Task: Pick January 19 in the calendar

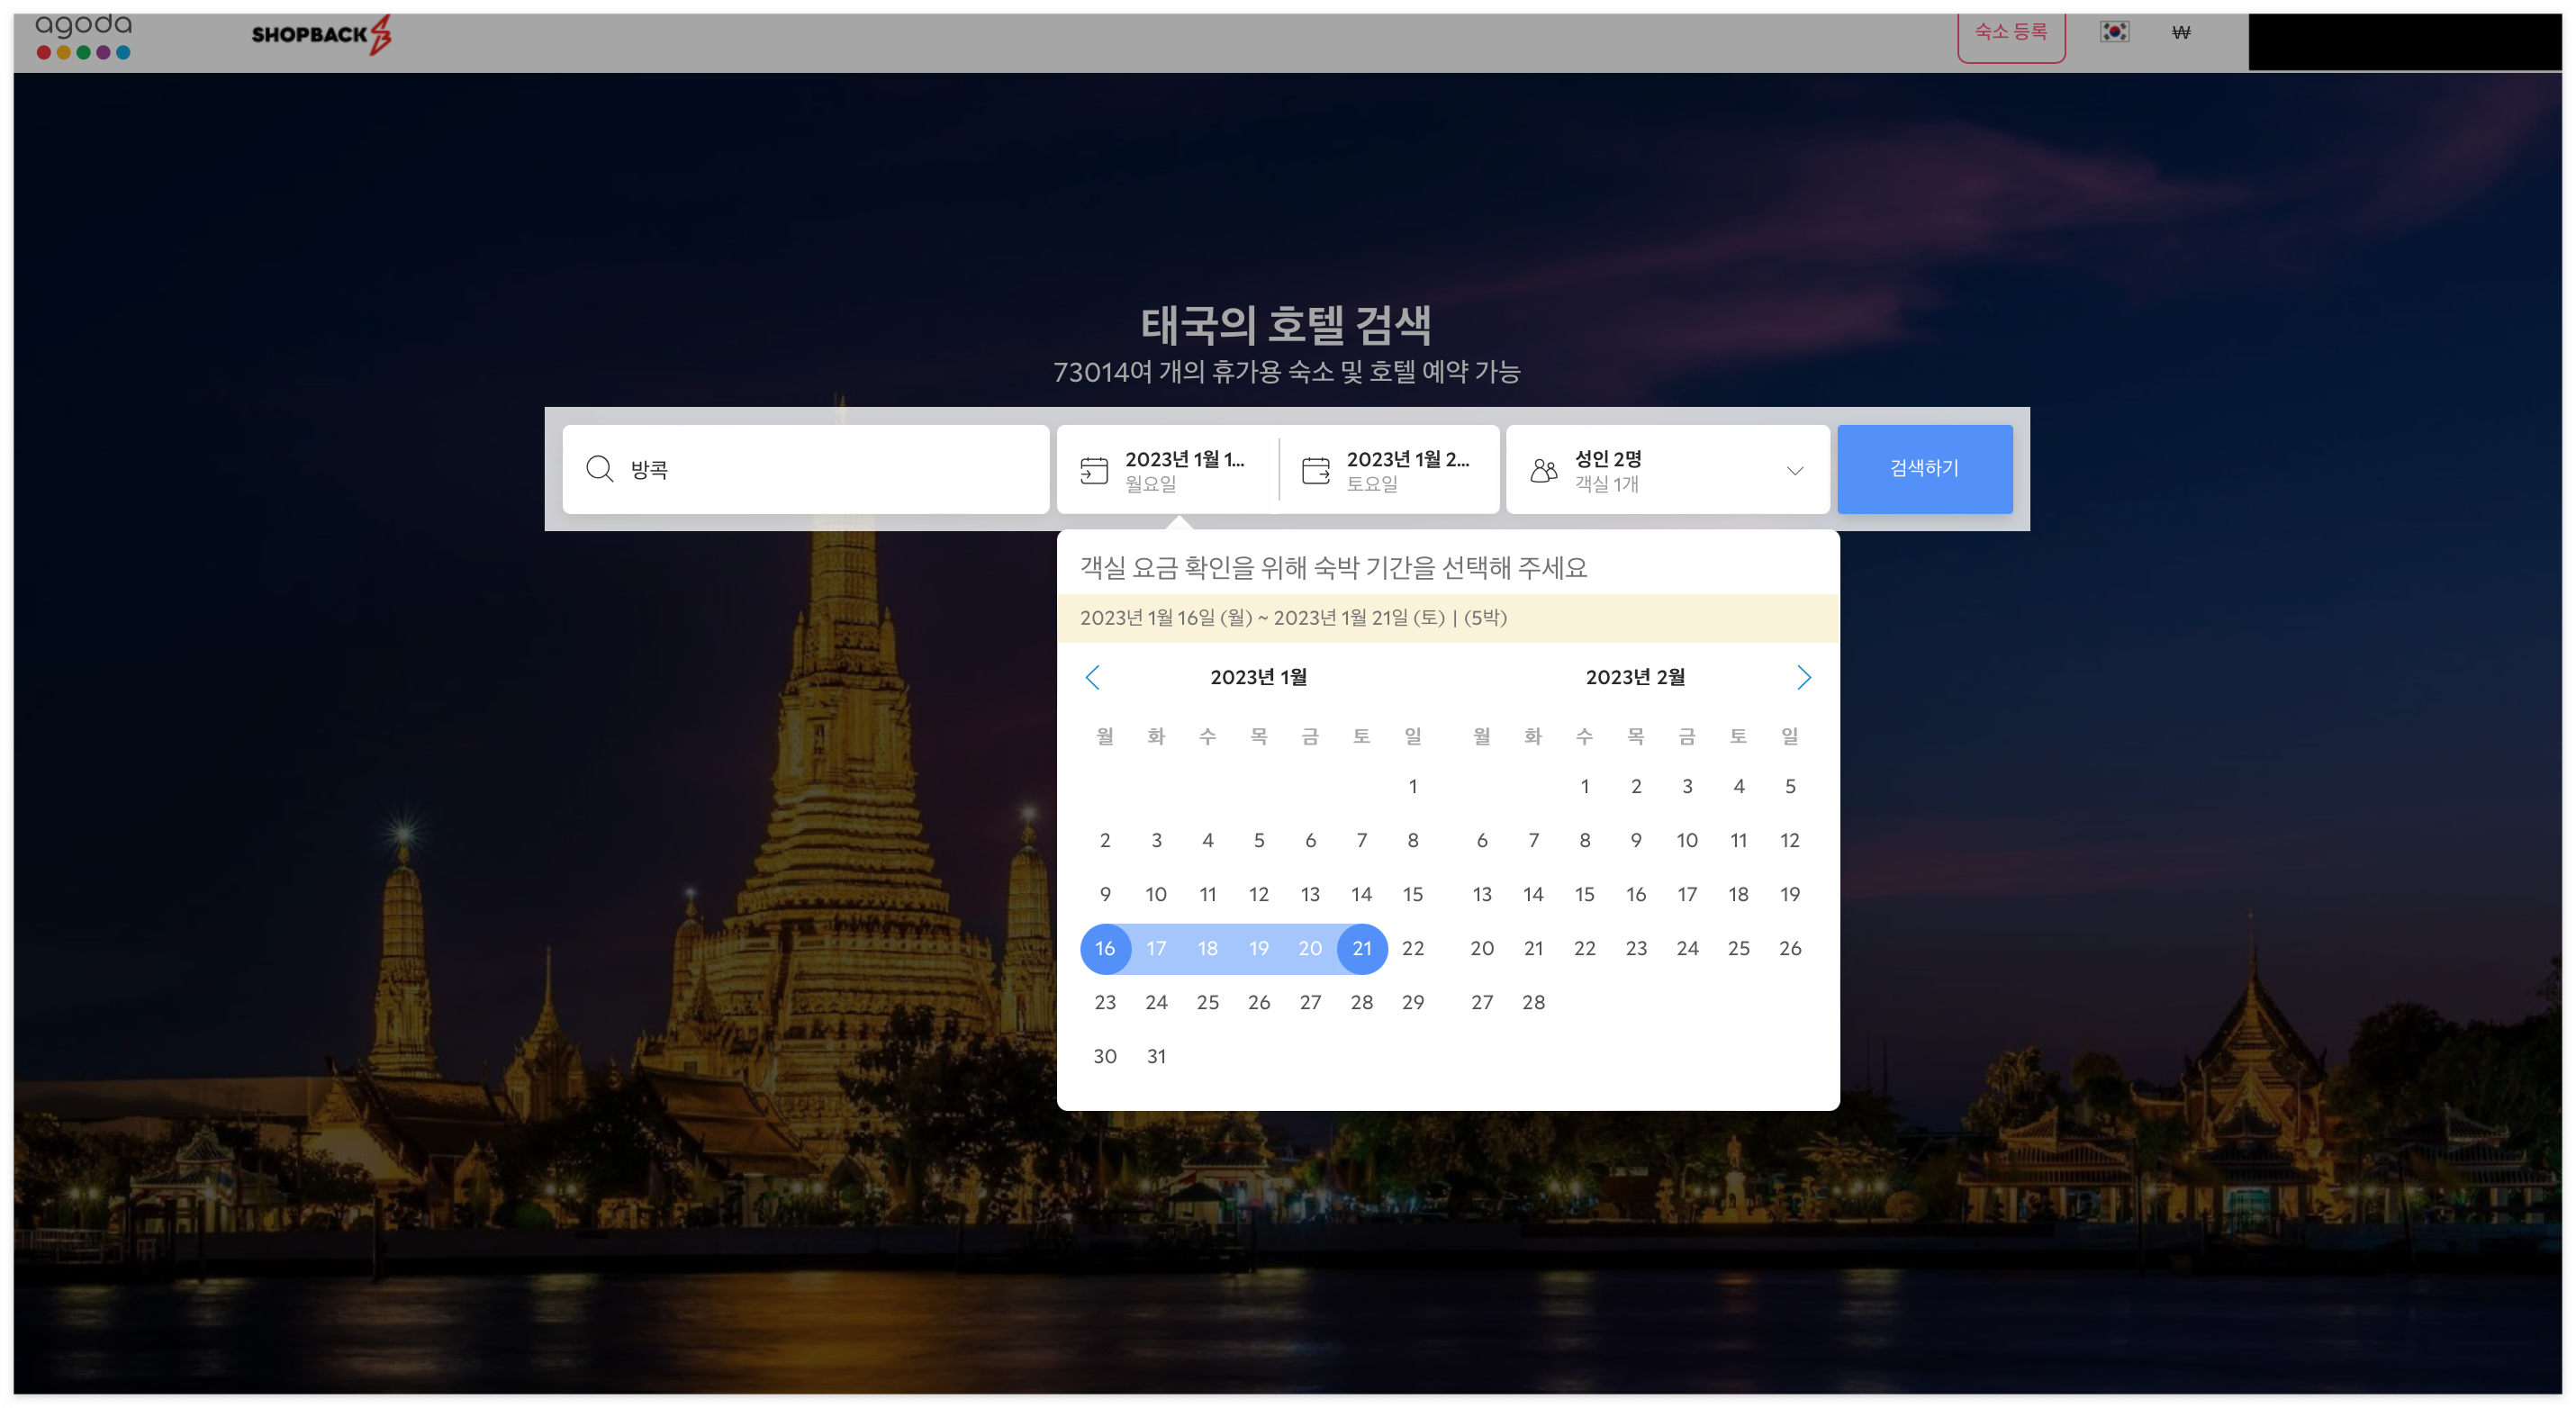Action: [1258, 948]
